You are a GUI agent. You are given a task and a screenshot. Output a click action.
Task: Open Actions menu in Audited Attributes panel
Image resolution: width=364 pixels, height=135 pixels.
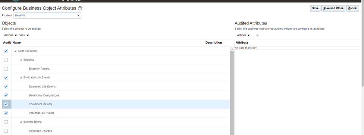click(243, 35)
